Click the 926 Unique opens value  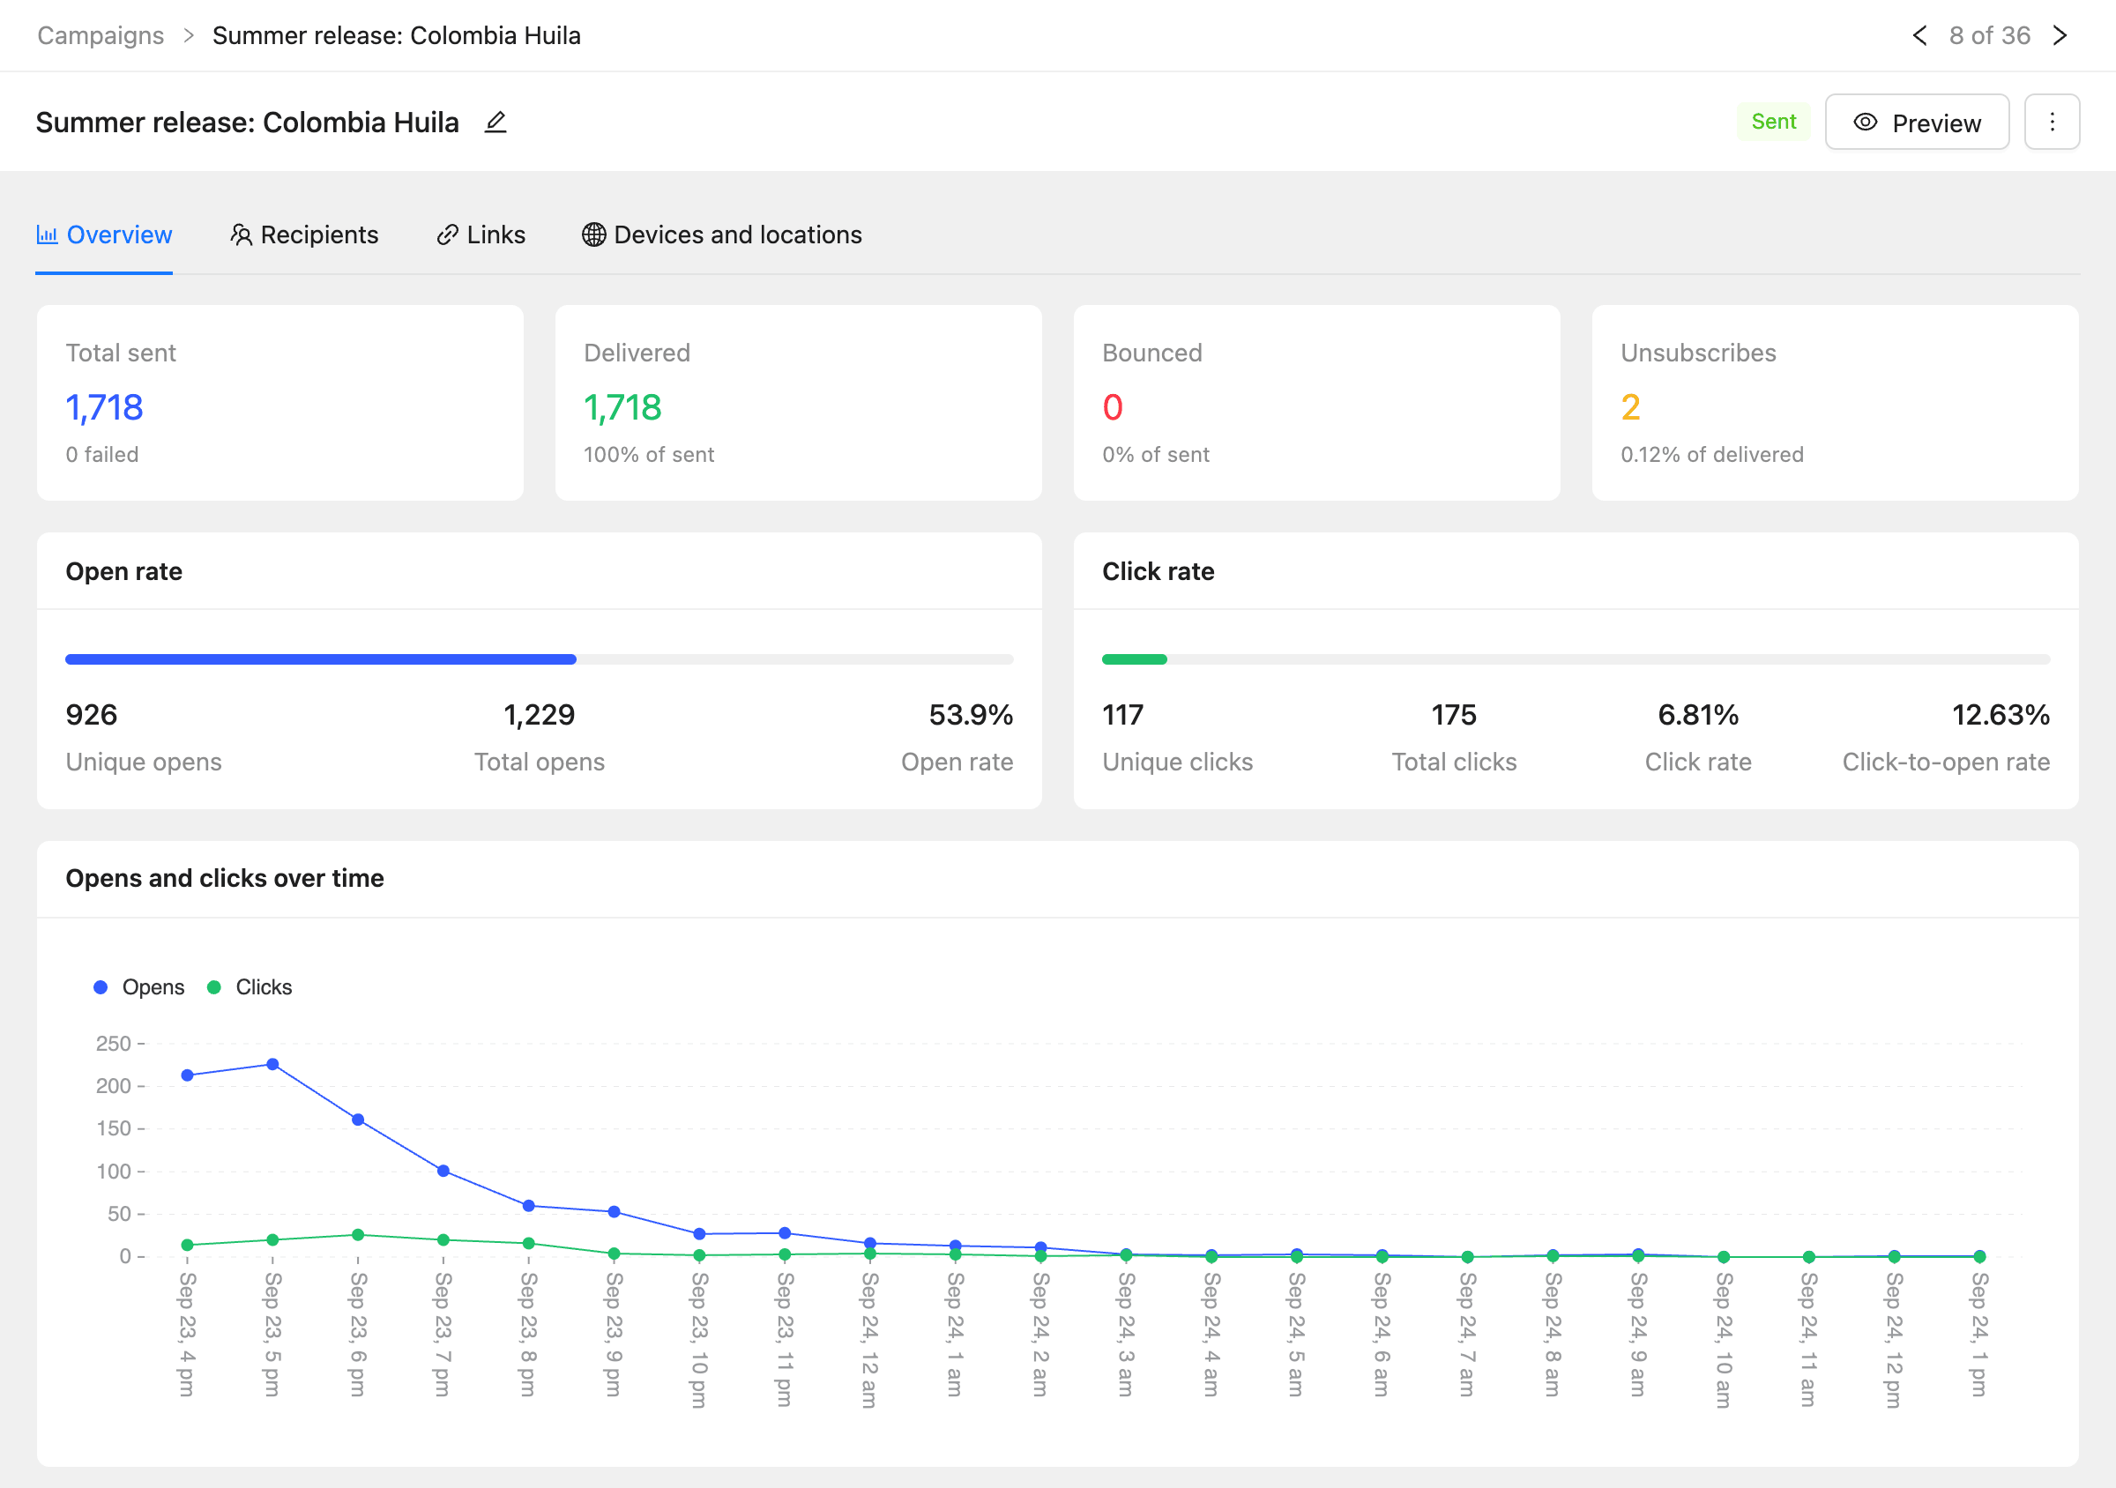[91, 715]
